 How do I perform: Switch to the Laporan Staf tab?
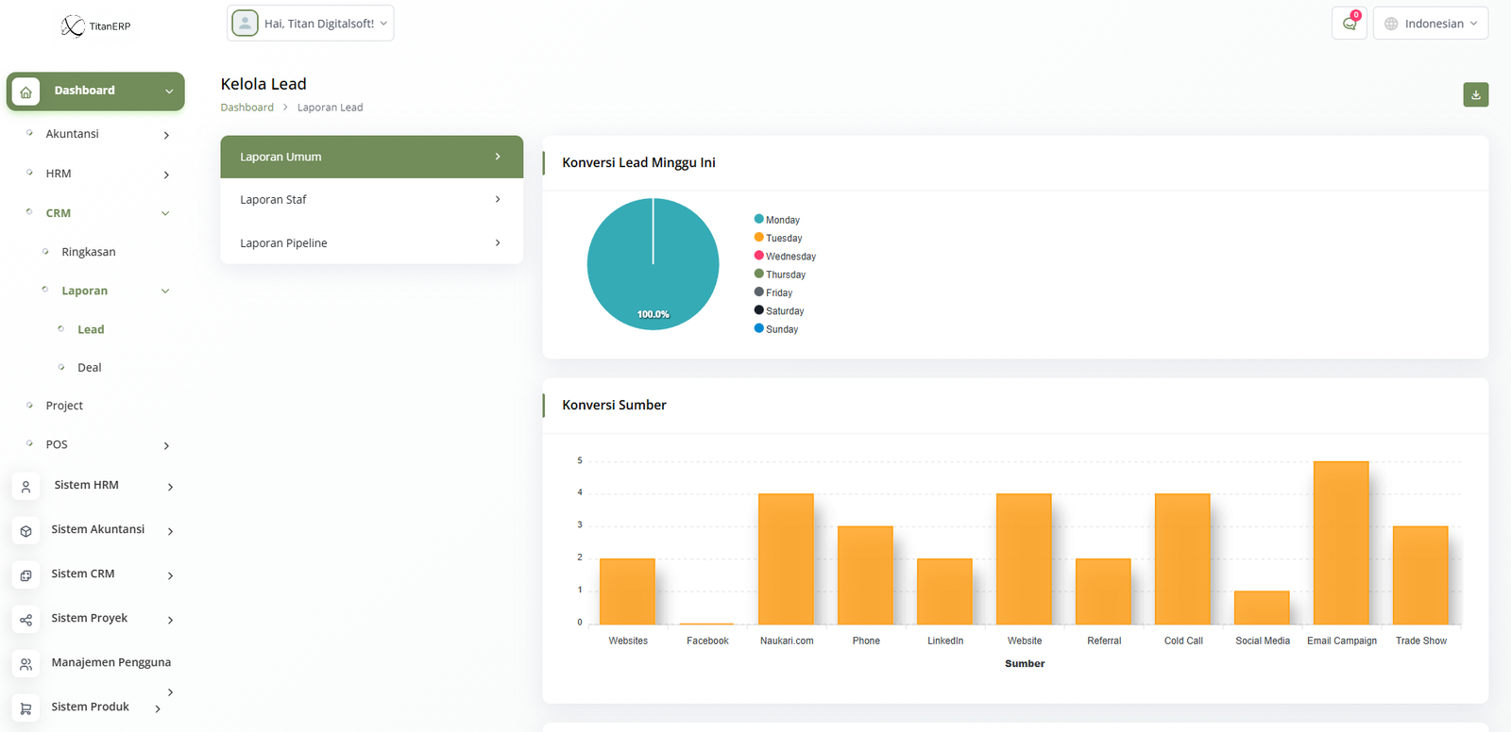[371, 200]
